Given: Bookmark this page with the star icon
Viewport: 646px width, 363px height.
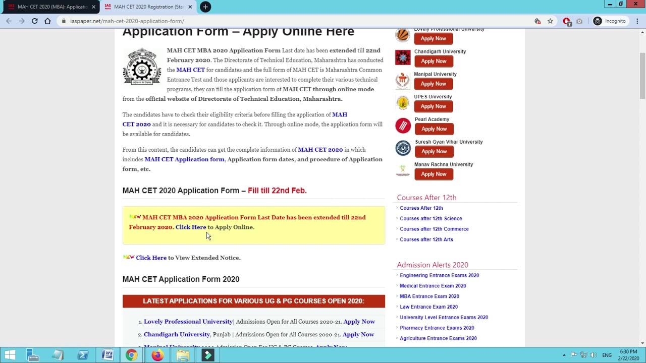Looking at the screenshot, I should 551,21.
